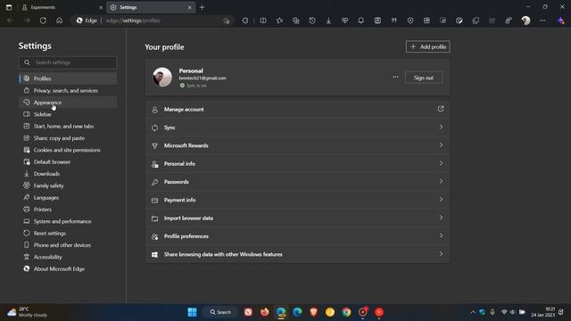The height and width of the screenshot is (321, 571).
Task: Launch Vivaldi from the taskbar
Action: click(248, 312)
